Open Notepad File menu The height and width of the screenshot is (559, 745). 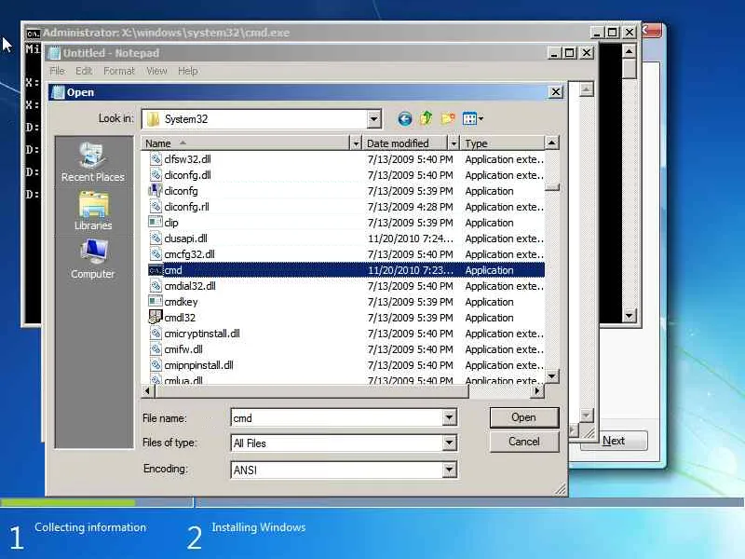click(x=57, y=71)
